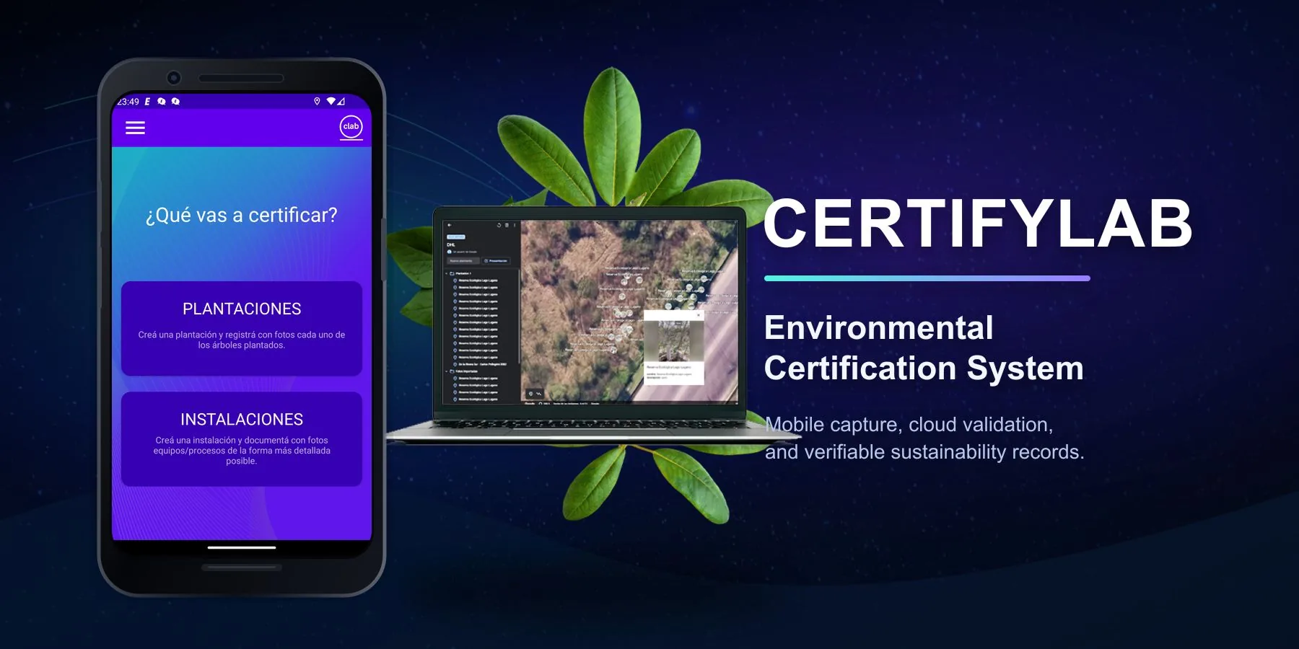The height and width of the screenshot is (649, 1299).
Task: Tap the E network indicator beside the clock
Action: coord(148,102)
